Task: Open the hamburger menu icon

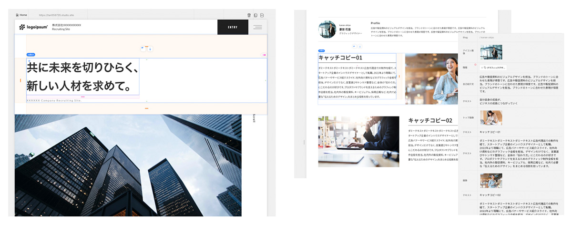Action: pos(258,27)
